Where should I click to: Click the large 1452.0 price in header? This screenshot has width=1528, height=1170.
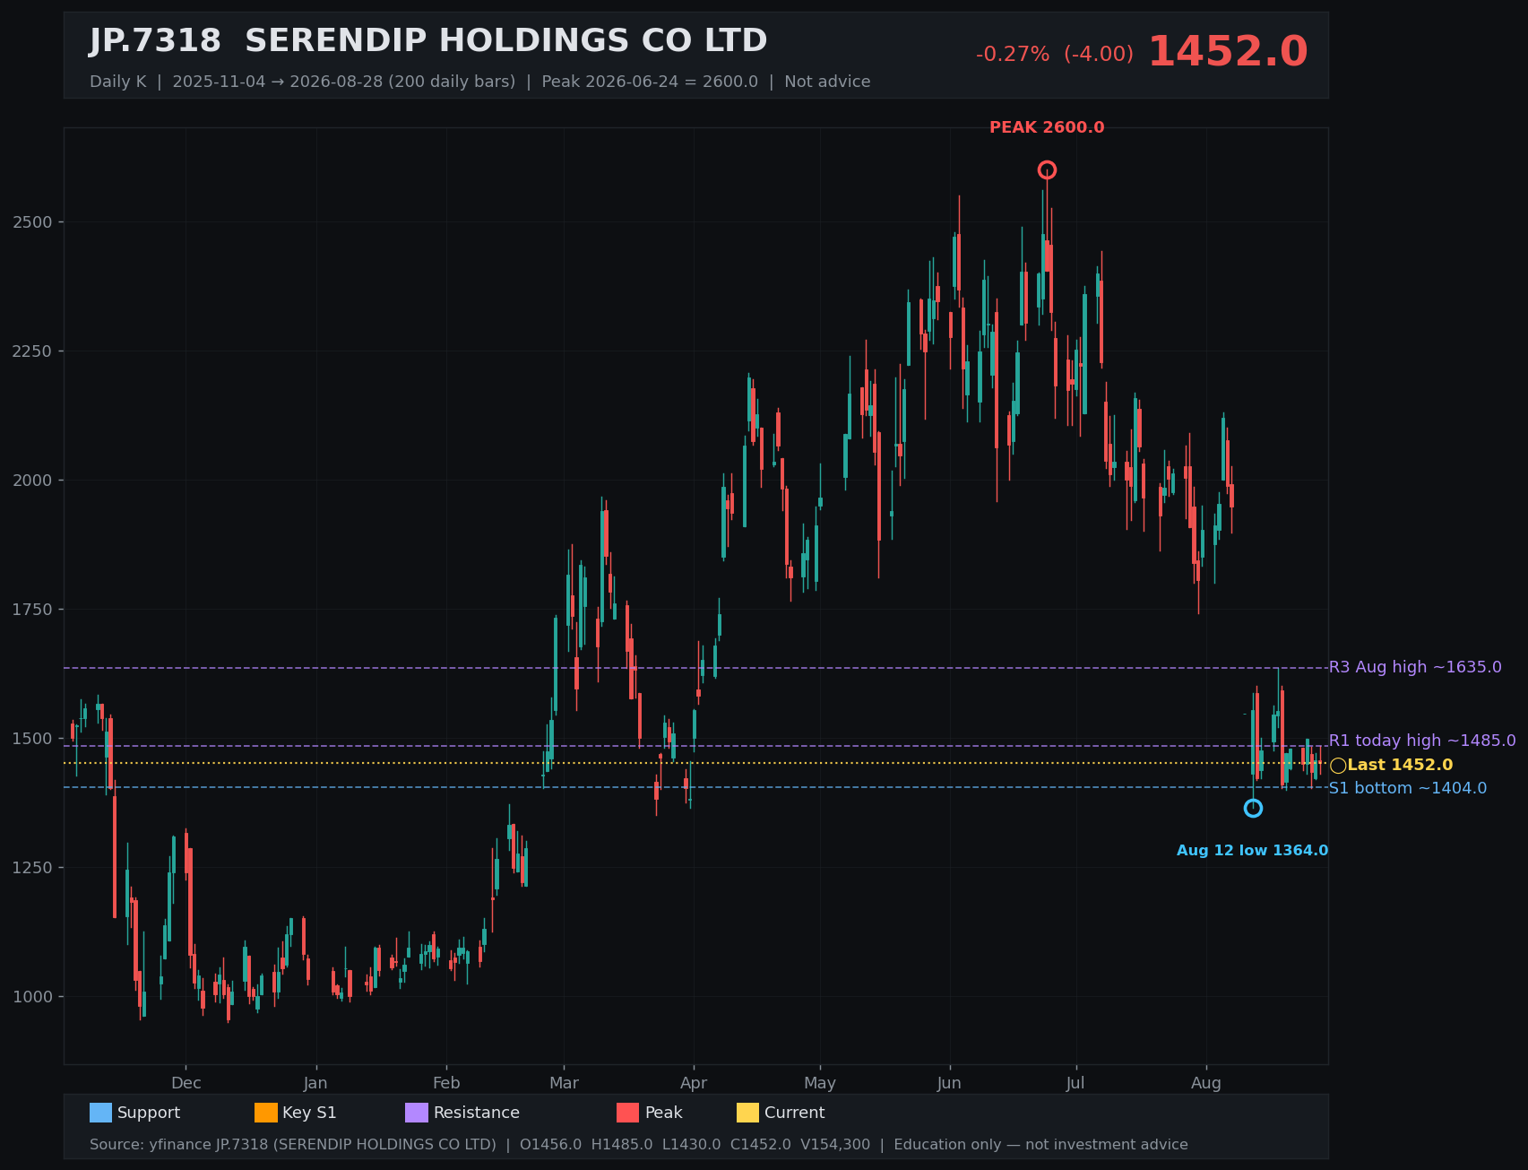tap(1228, 52)
